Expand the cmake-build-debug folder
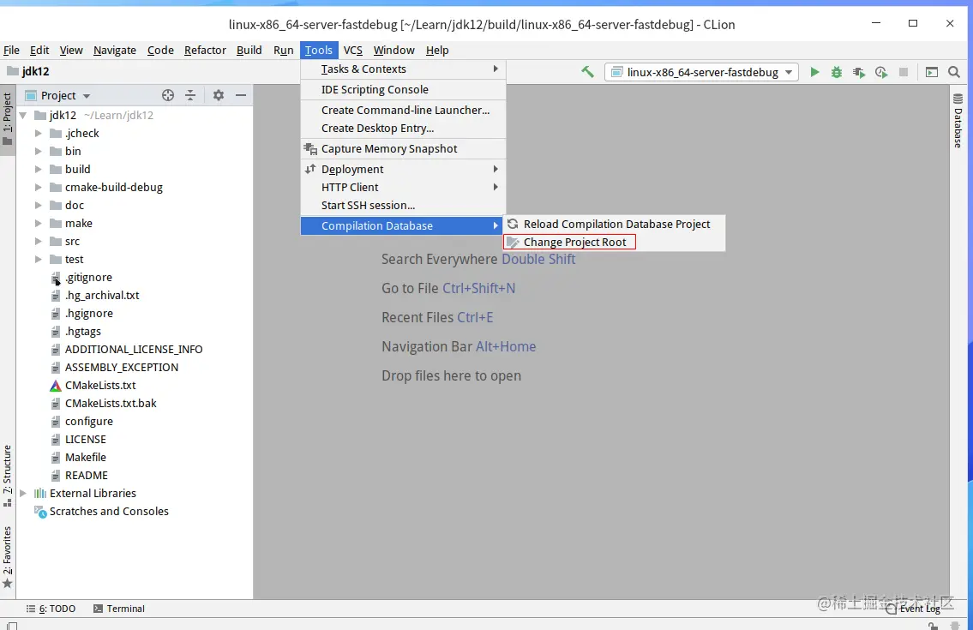The width and height of the screenshot is (973, 630). (38, 188)
